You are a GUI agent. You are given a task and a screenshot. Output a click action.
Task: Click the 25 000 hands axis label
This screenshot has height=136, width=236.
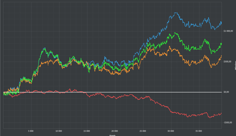(x=143, y=131)
